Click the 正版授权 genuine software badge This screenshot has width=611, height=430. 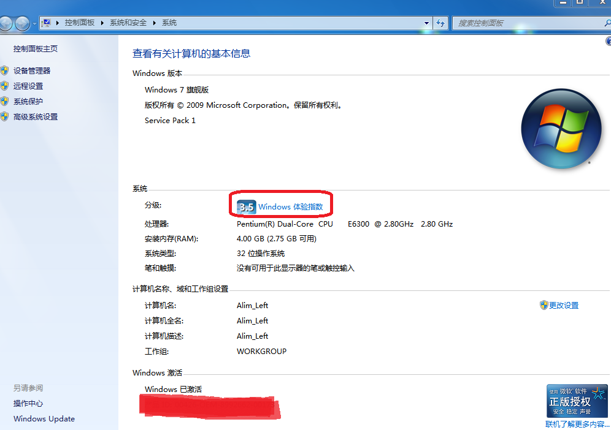coord(577,401)
